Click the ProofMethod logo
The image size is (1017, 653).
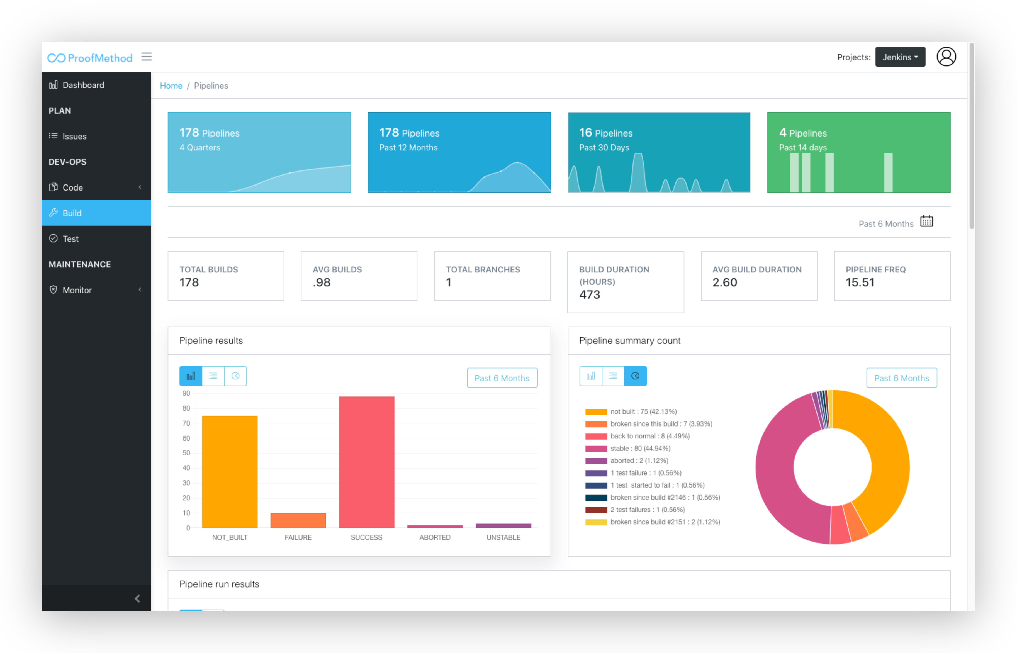[90, 58]
